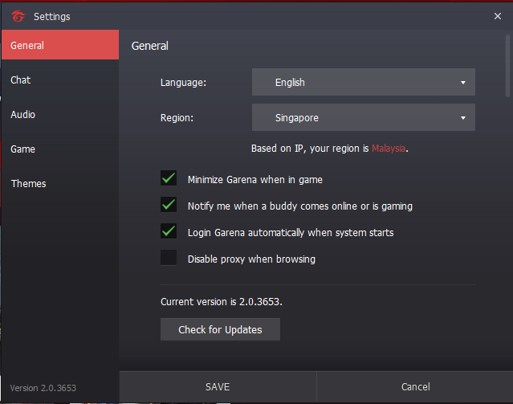The image size is (513, 404).
Task: Click the red Malaysia region link
Action: coord(389,149)
